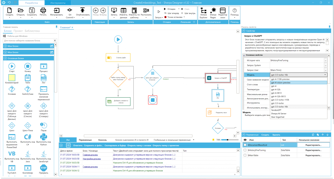Screen dimensions: 334x179
Task: Check the $DocumentResultList variable checkbox
Action: point(245,145)
